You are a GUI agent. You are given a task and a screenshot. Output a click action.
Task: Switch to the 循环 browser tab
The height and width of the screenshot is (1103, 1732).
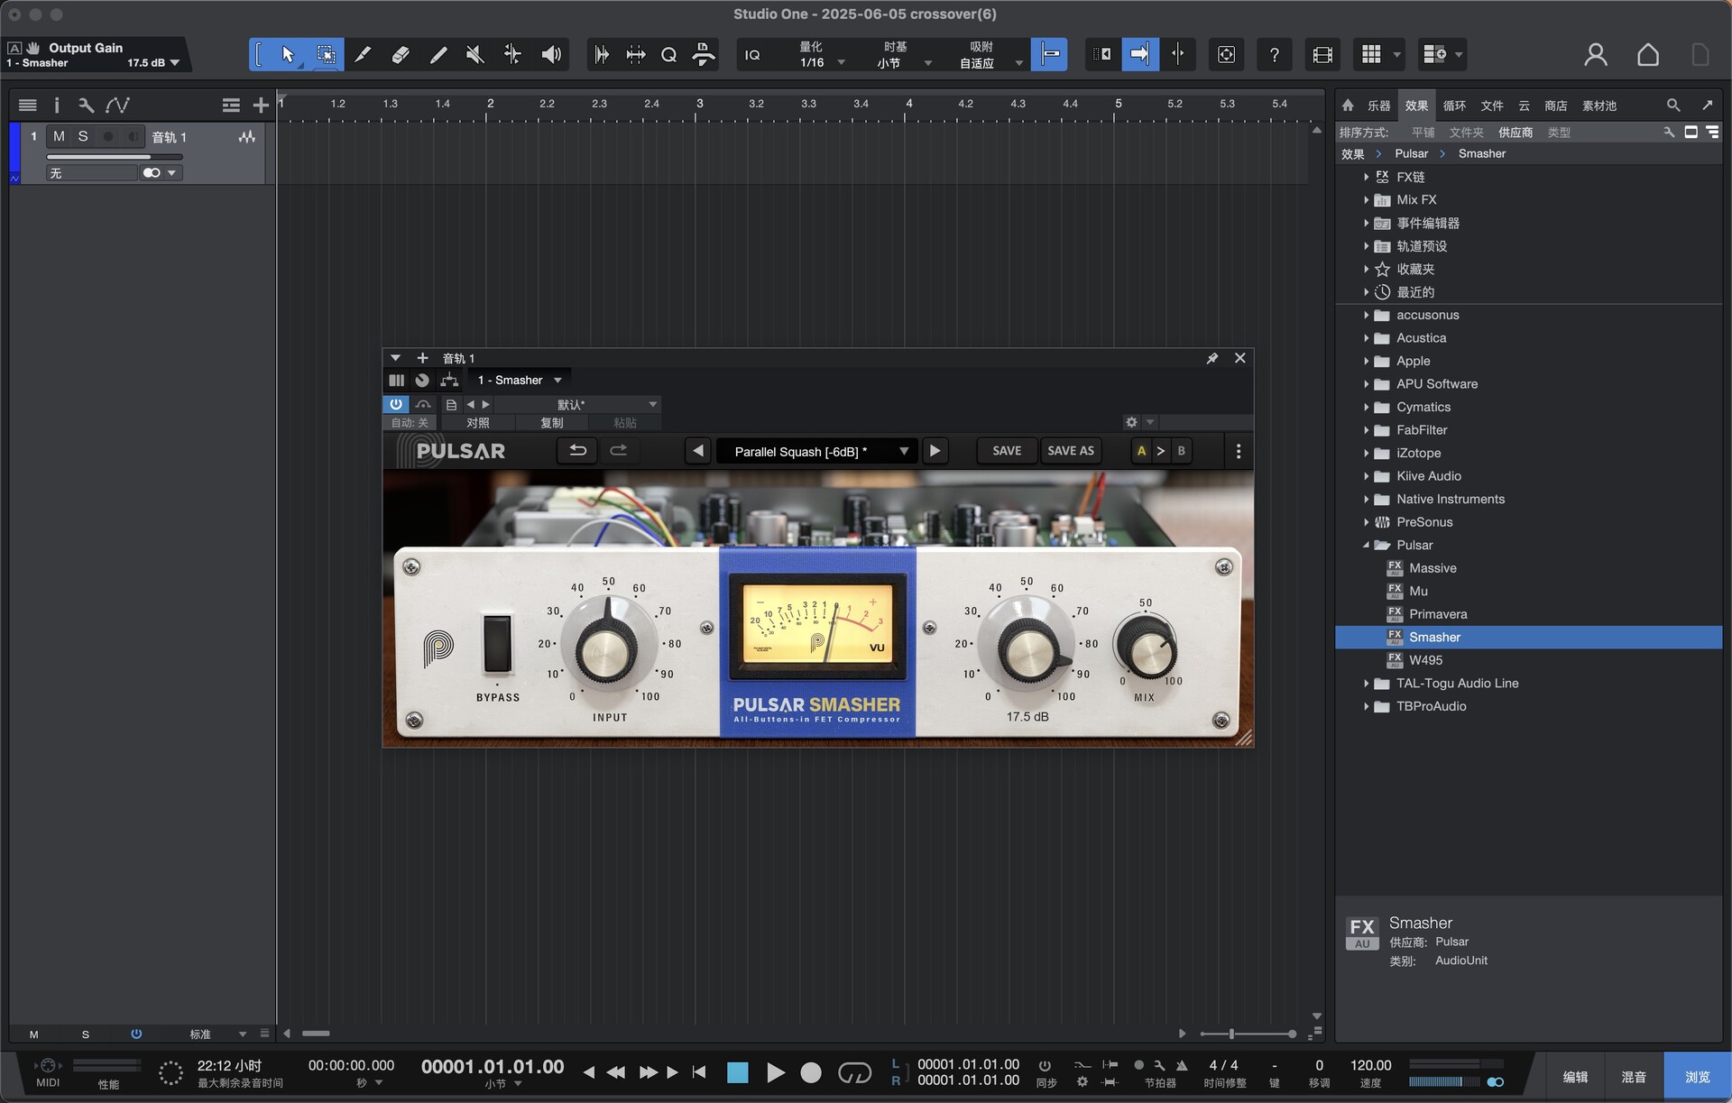pyautogui.click(x=1454, y=106)
